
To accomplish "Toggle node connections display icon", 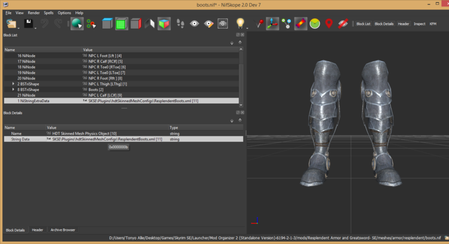I will [286, 23].
